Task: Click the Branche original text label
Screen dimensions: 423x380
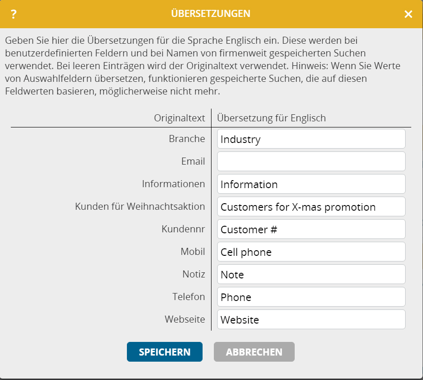Action: pyautogui.click(x=187, y=139)
